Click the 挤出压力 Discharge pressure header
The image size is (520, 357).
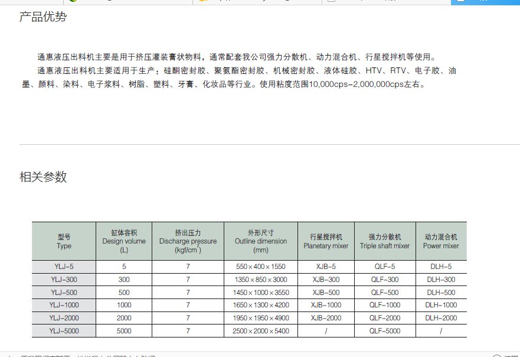tap(188, 241)
